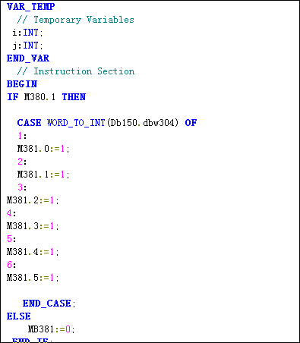Viewport: 300px width, 343px height.
Task: Click the 'j:INT;' declaration line
Action: [x=28, y=46]
